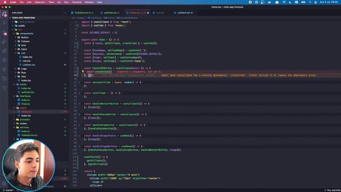Image resolution: width=341 pixels, height=192 pixels.
Task: Open the Source Control view
Action: [x=4, y=33]
